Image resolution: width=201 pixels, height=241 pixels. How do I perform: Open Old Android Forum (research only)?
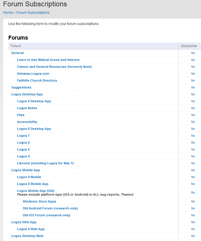point(50,209)
